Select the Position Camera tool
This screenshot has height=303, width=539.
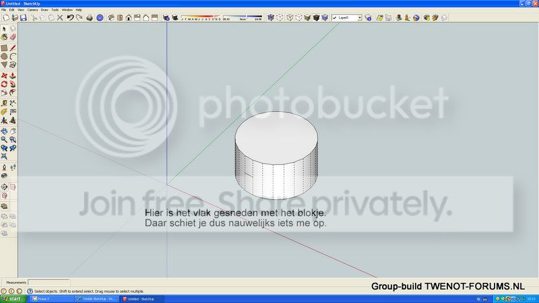(4, 167)
